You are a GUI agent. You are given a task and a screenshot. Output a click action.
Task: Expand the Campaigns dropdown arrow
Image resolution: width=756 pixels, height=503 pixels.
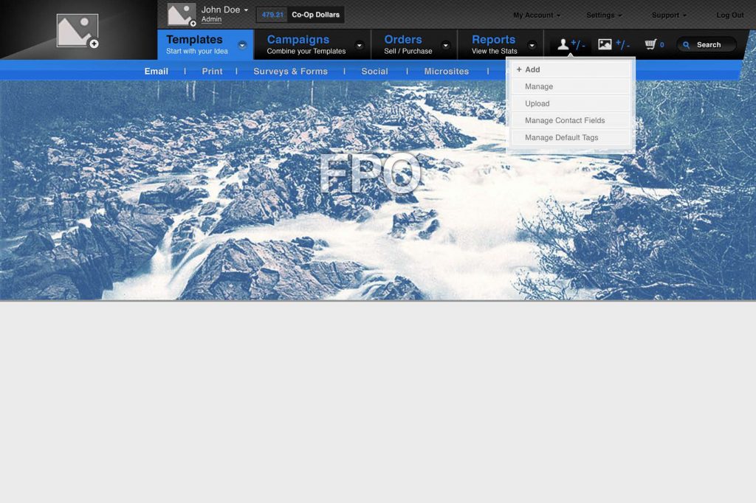coord(360,45)
